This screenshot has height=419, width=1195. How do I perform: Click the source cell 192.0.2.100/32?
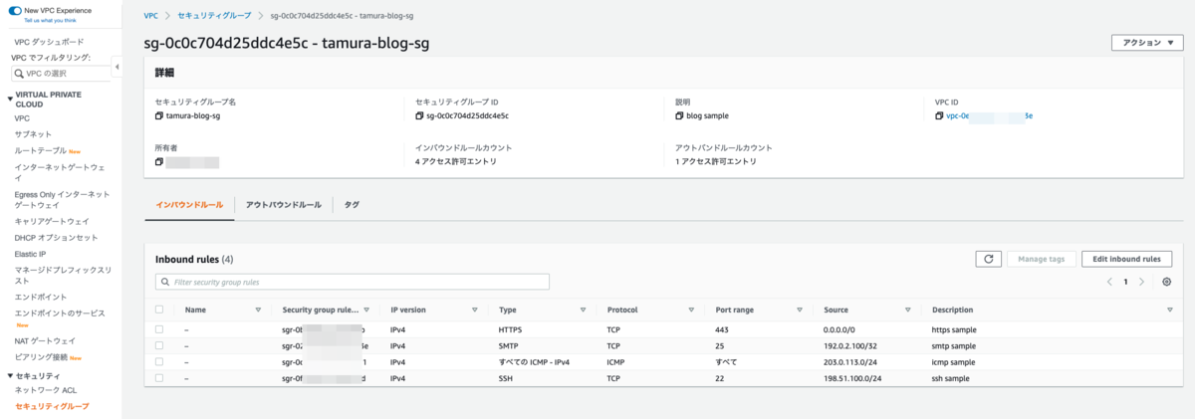[852, 345]
